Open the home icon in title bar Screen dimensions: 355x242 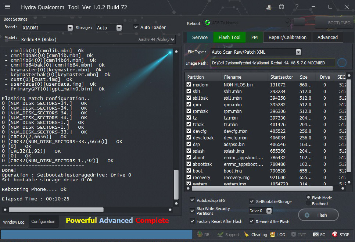[282, 7]
